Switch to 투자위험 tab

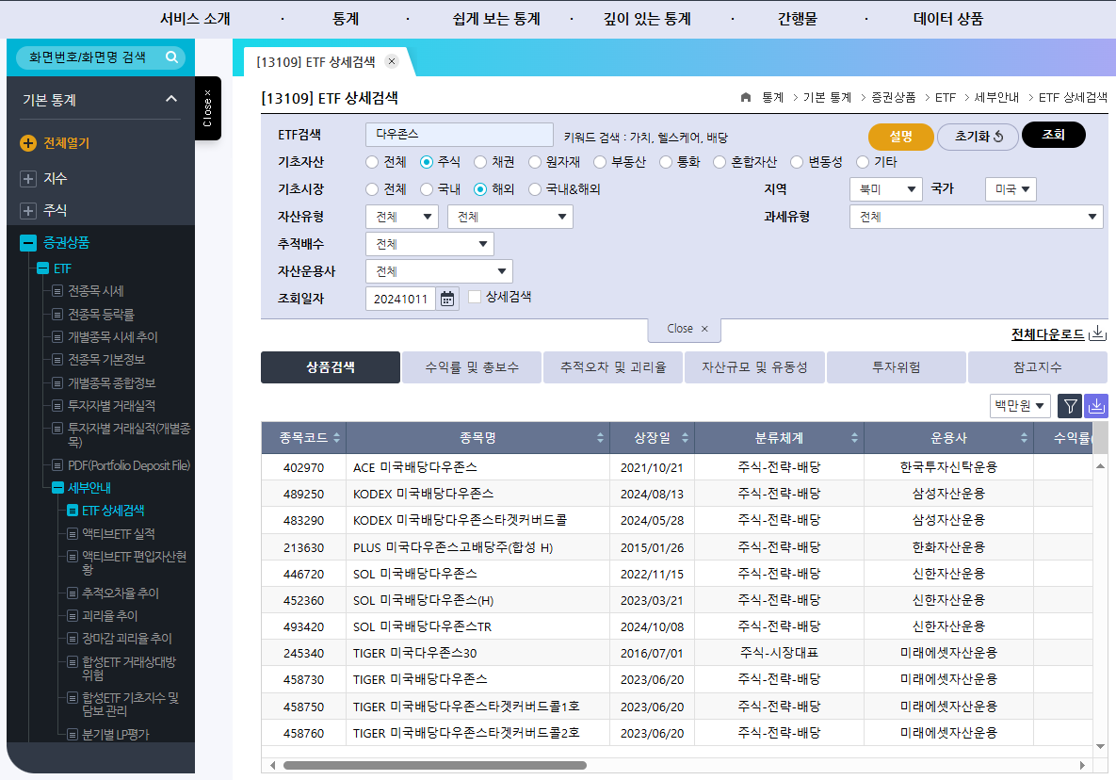pos(896,367)
